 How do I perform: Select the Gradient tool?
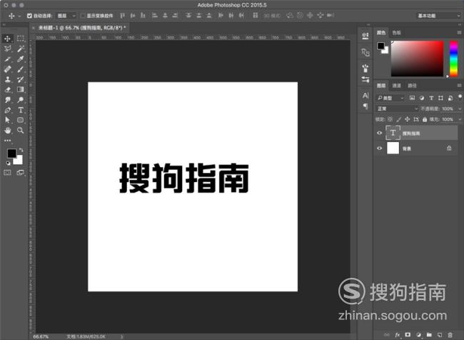coord(21,89)
